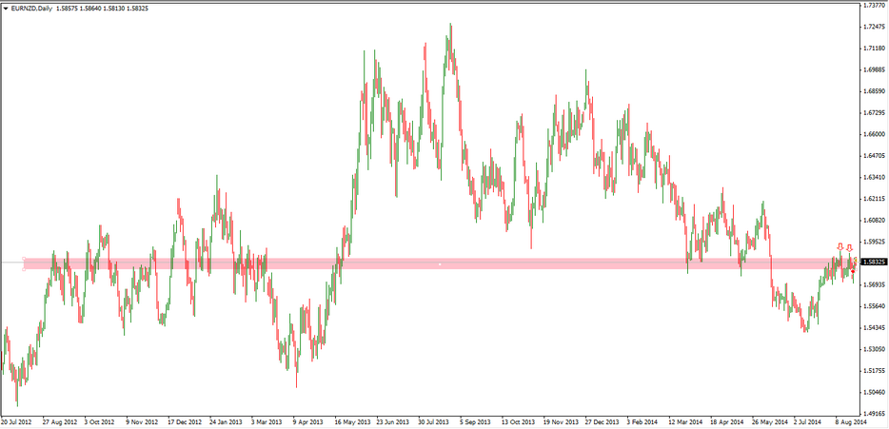Click the 1.66000 level on price axis
This screenshot has width=889, height=429.
tap(874, 134)
